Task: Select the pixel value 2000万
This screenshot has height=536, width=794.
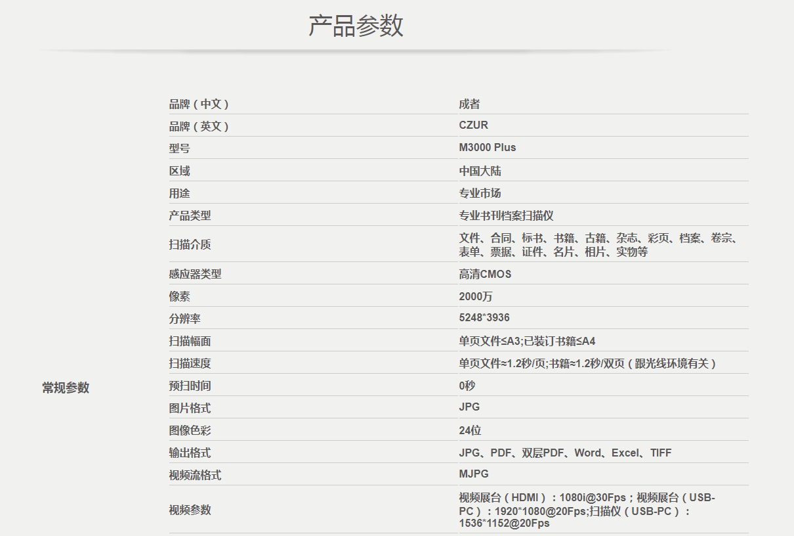Action: (476, 296)
